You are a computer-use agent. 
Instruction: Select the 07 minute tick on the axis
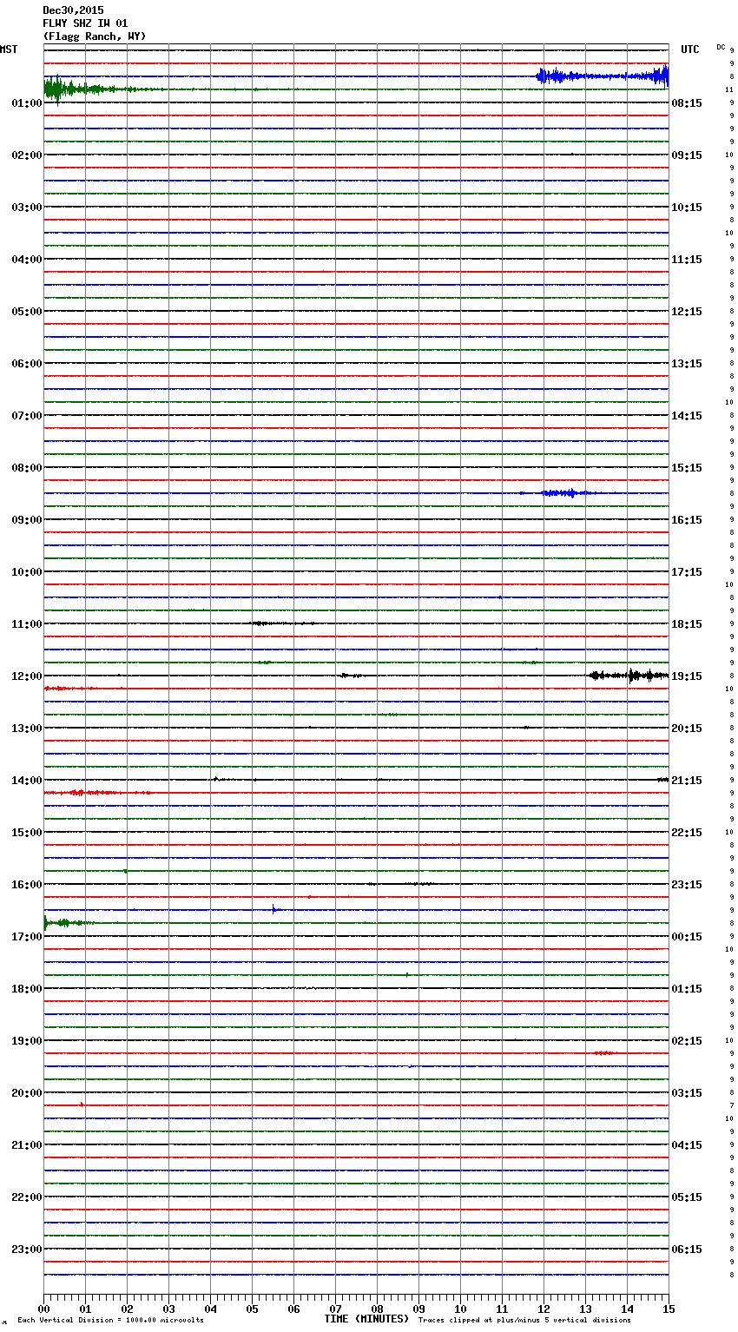coord(335,1309)
